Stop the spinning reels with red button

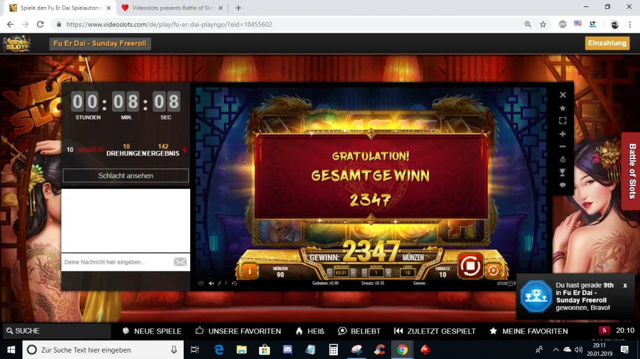[470, 266]
